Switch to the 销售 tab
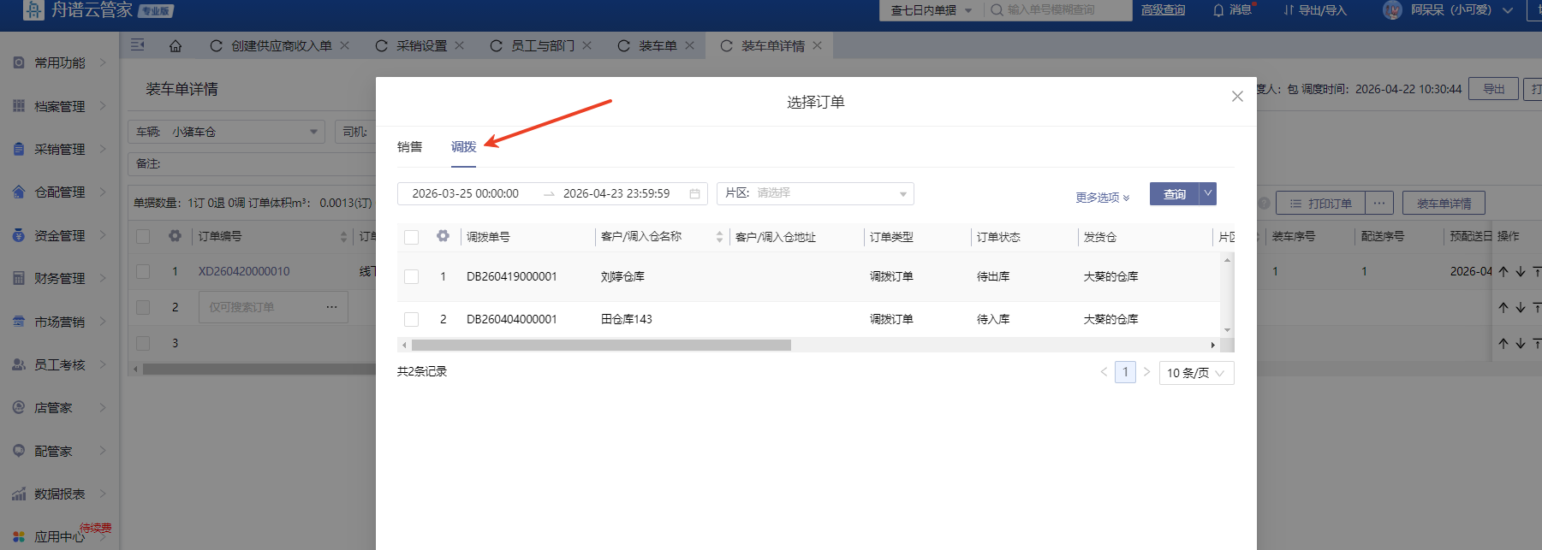1542x550 pixels. coord(410,147)
